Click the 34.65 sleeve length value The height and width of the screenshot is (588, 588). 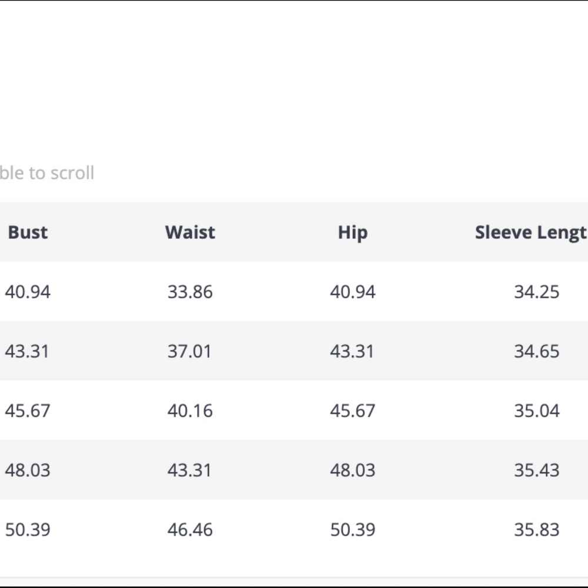pos(537,352)
